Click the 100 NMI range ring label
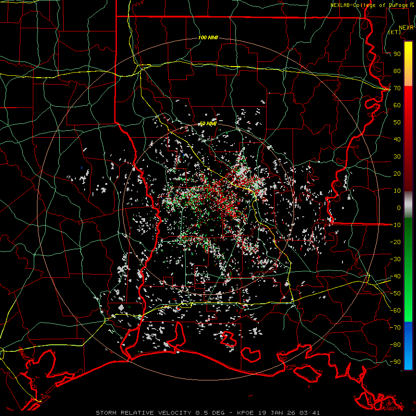This screenshot has height=416, width=416. [x=208, y=37]
